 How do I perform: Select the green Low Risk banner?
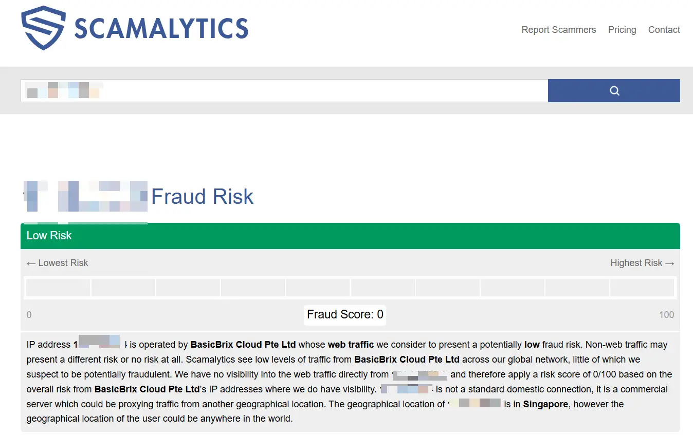point(350,236)
